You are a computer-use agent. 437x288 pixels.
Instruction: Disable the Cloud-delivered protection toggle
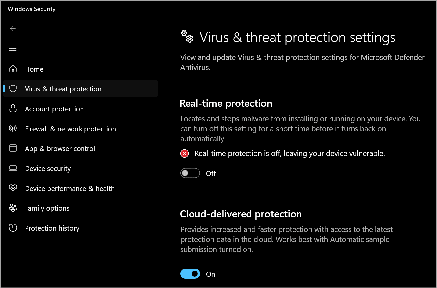point(190,274)
